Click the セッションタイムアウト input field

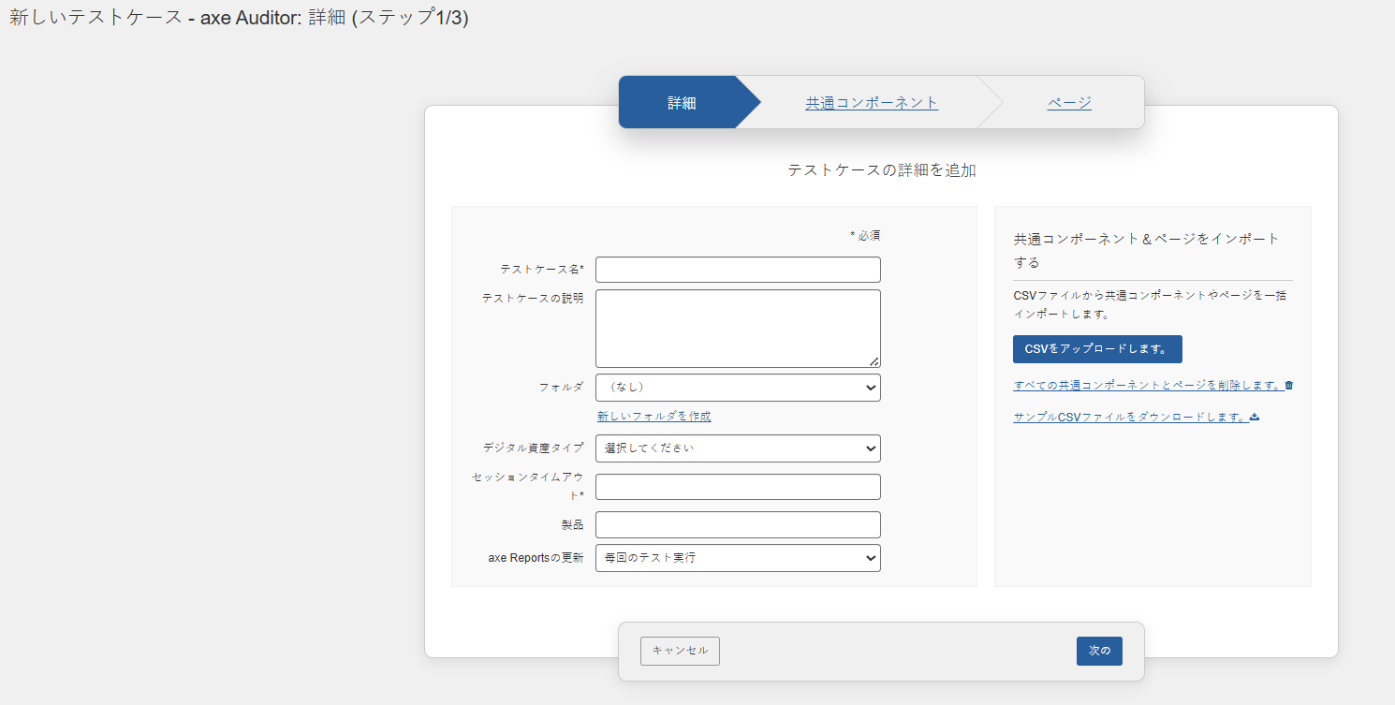(x=738, y=487)
